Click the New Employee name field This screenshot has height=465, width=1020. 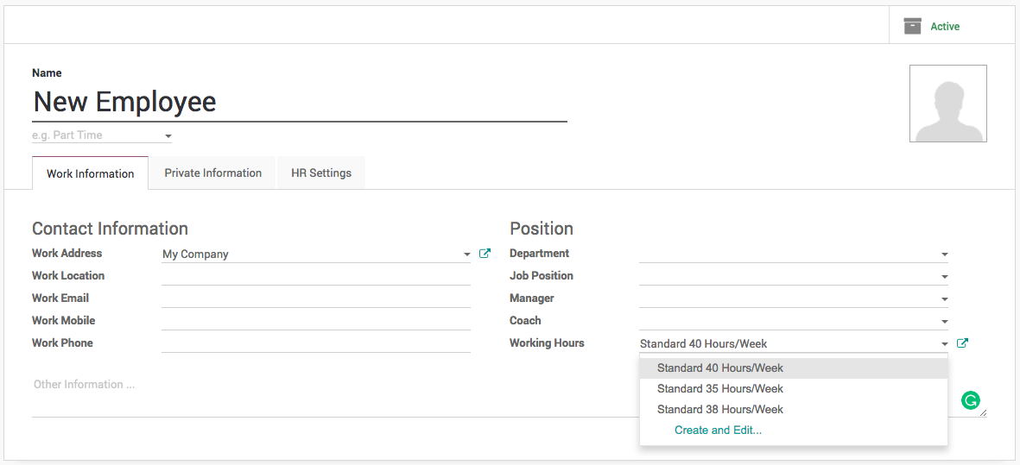[299, 103]
